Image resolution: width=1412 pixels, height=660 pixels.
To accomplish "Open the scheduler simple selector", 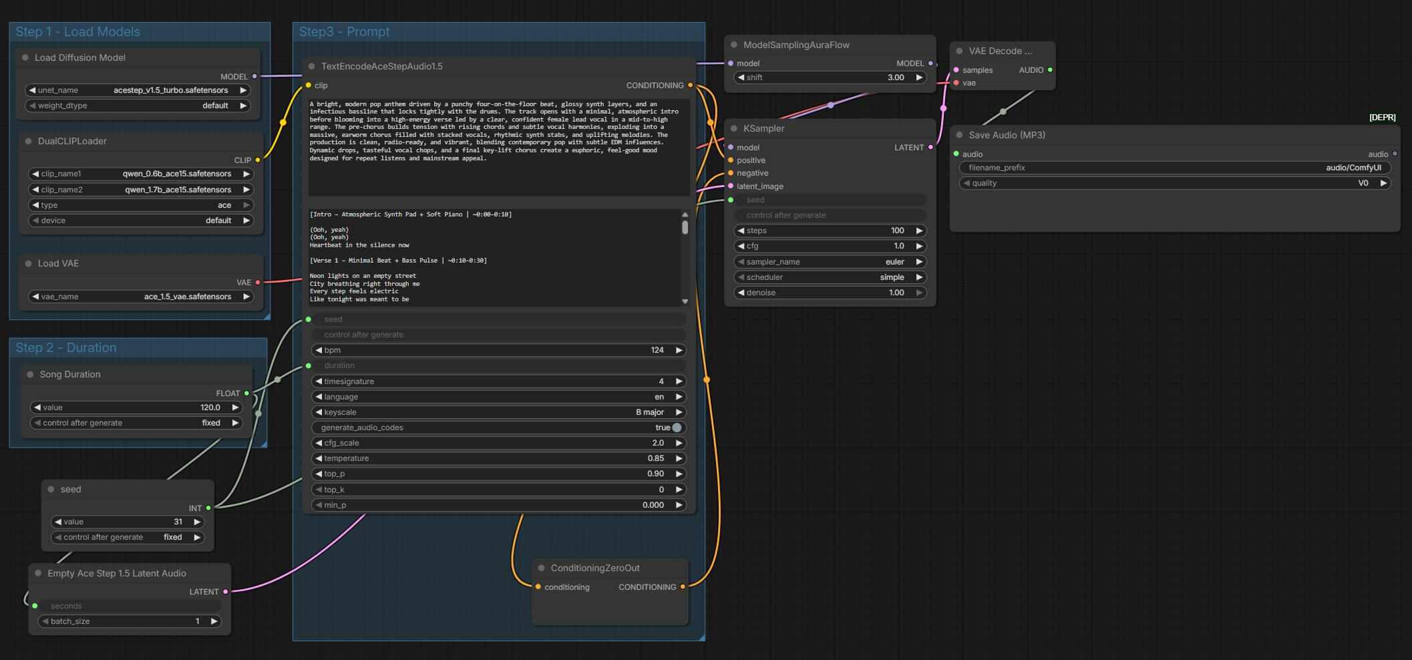I will coord(830,277).
